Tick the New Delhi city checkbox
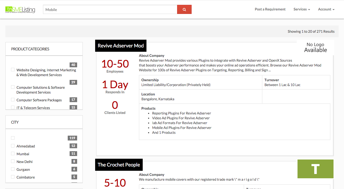The image size is (344, 189). click(13, 161)
